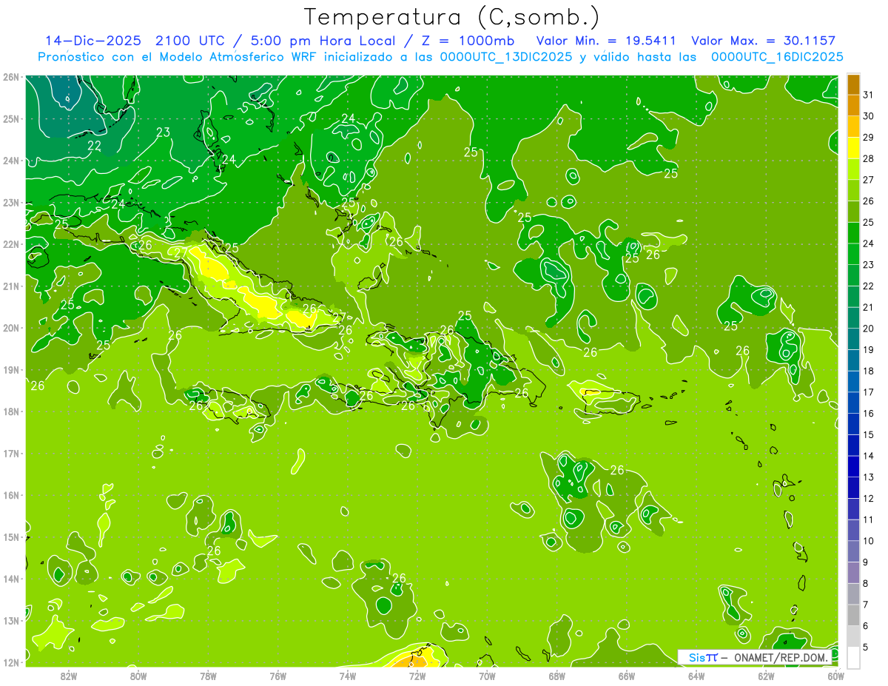
Task: Click the "ONAMET/REP.DOM." credit label
Action: [781, 657]
